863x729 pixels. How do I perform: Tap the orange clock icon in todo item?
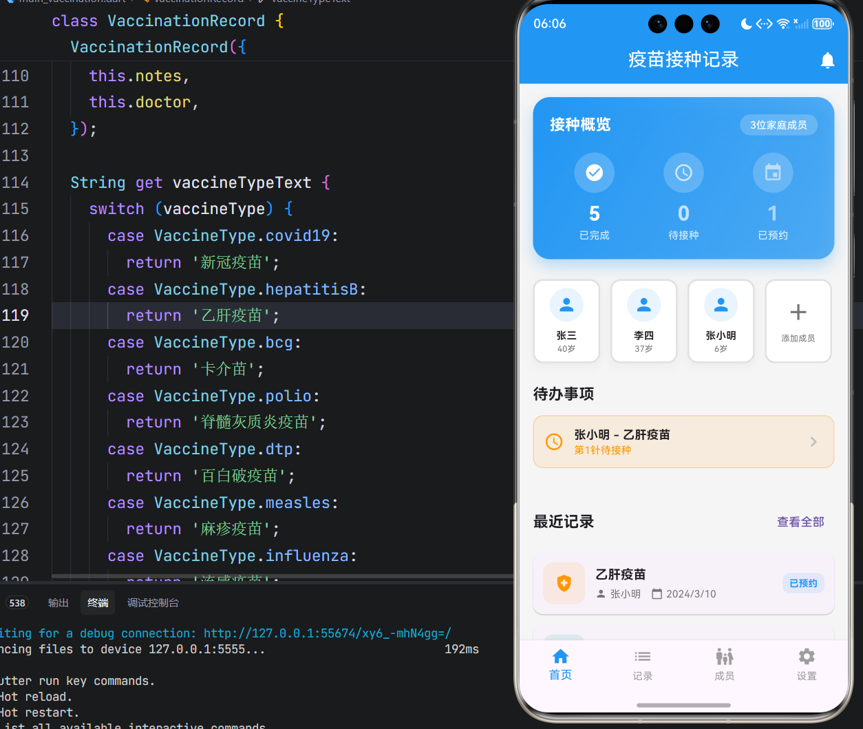[x=554, y=442]
